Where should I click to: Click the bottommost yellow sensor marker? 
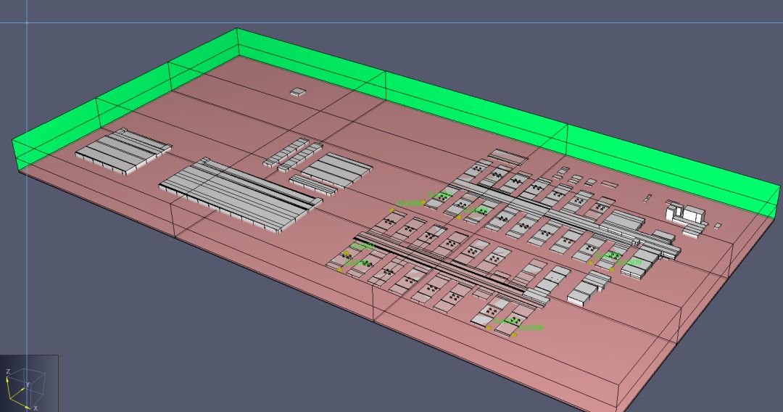tap(514, 334)
